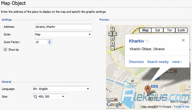Pan the map right with arrow icon

point(115,34)
